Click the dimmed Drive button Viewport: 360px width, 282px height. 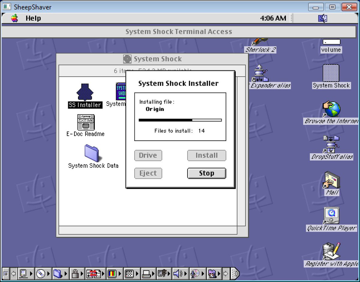[148, 155]
